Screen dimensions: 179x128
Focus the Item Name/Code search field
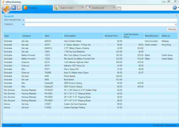pyautogui.click(x=101, y=20)
